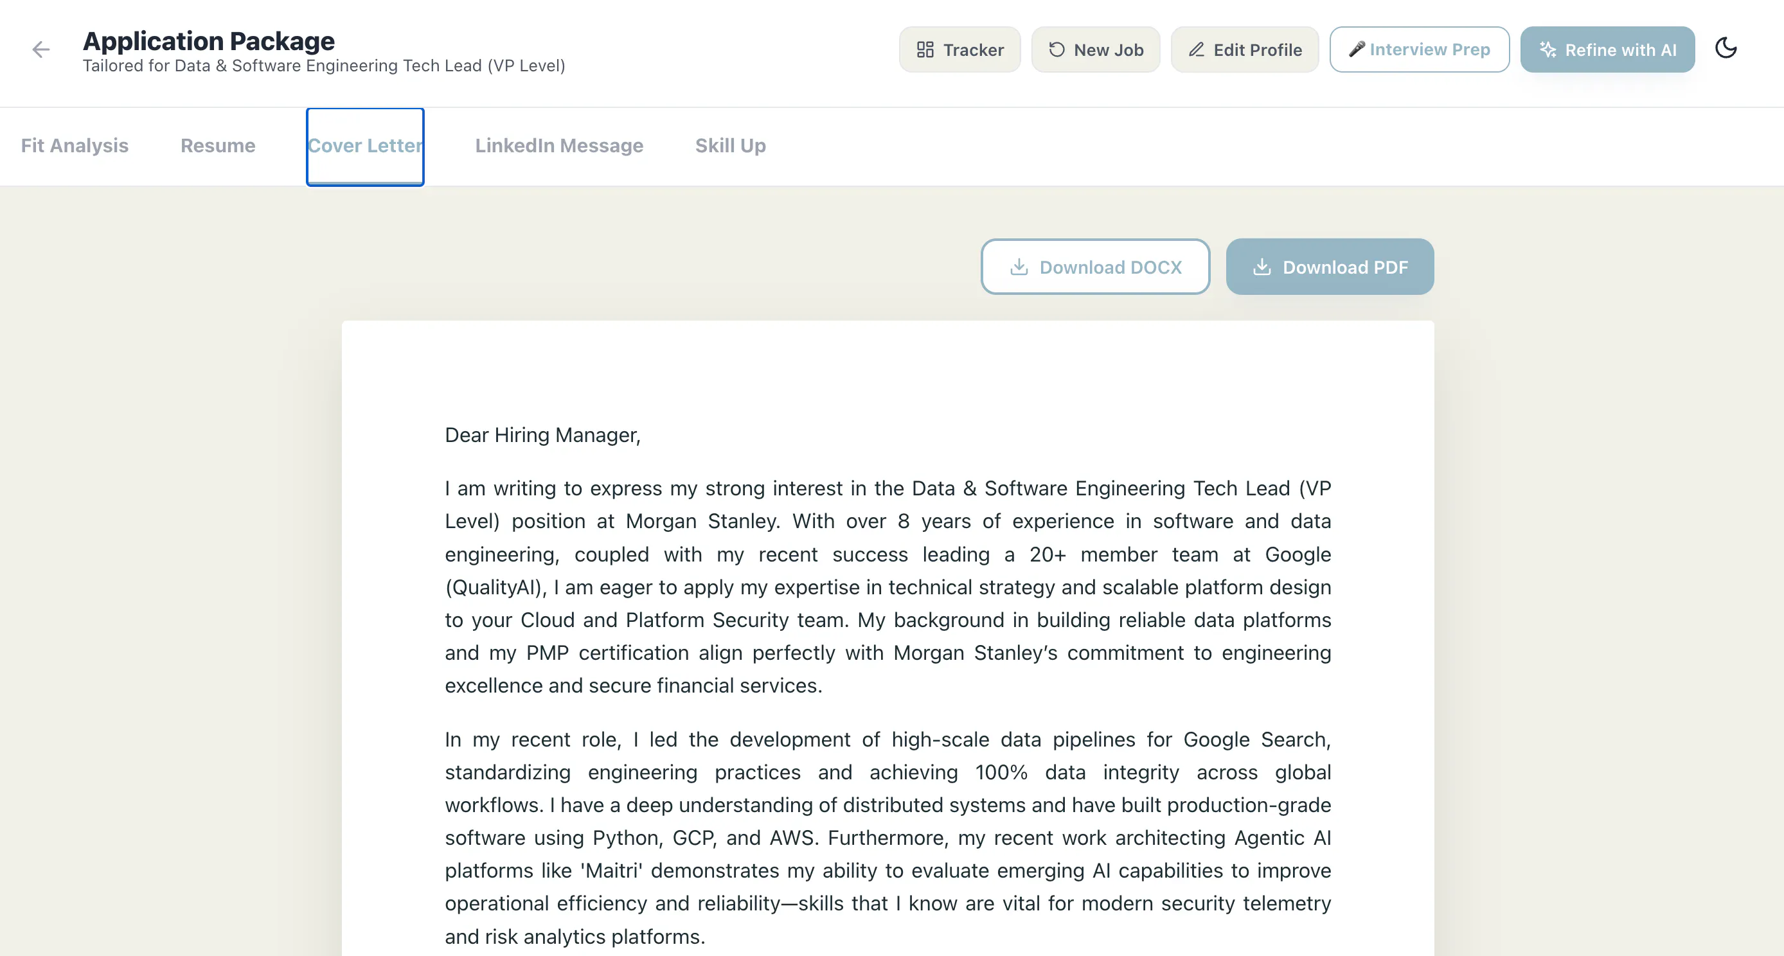Viewport: 1784px width, 956px height.
Task: Click the download icon in Download DOCX
Action: (x=1019, y=267)
